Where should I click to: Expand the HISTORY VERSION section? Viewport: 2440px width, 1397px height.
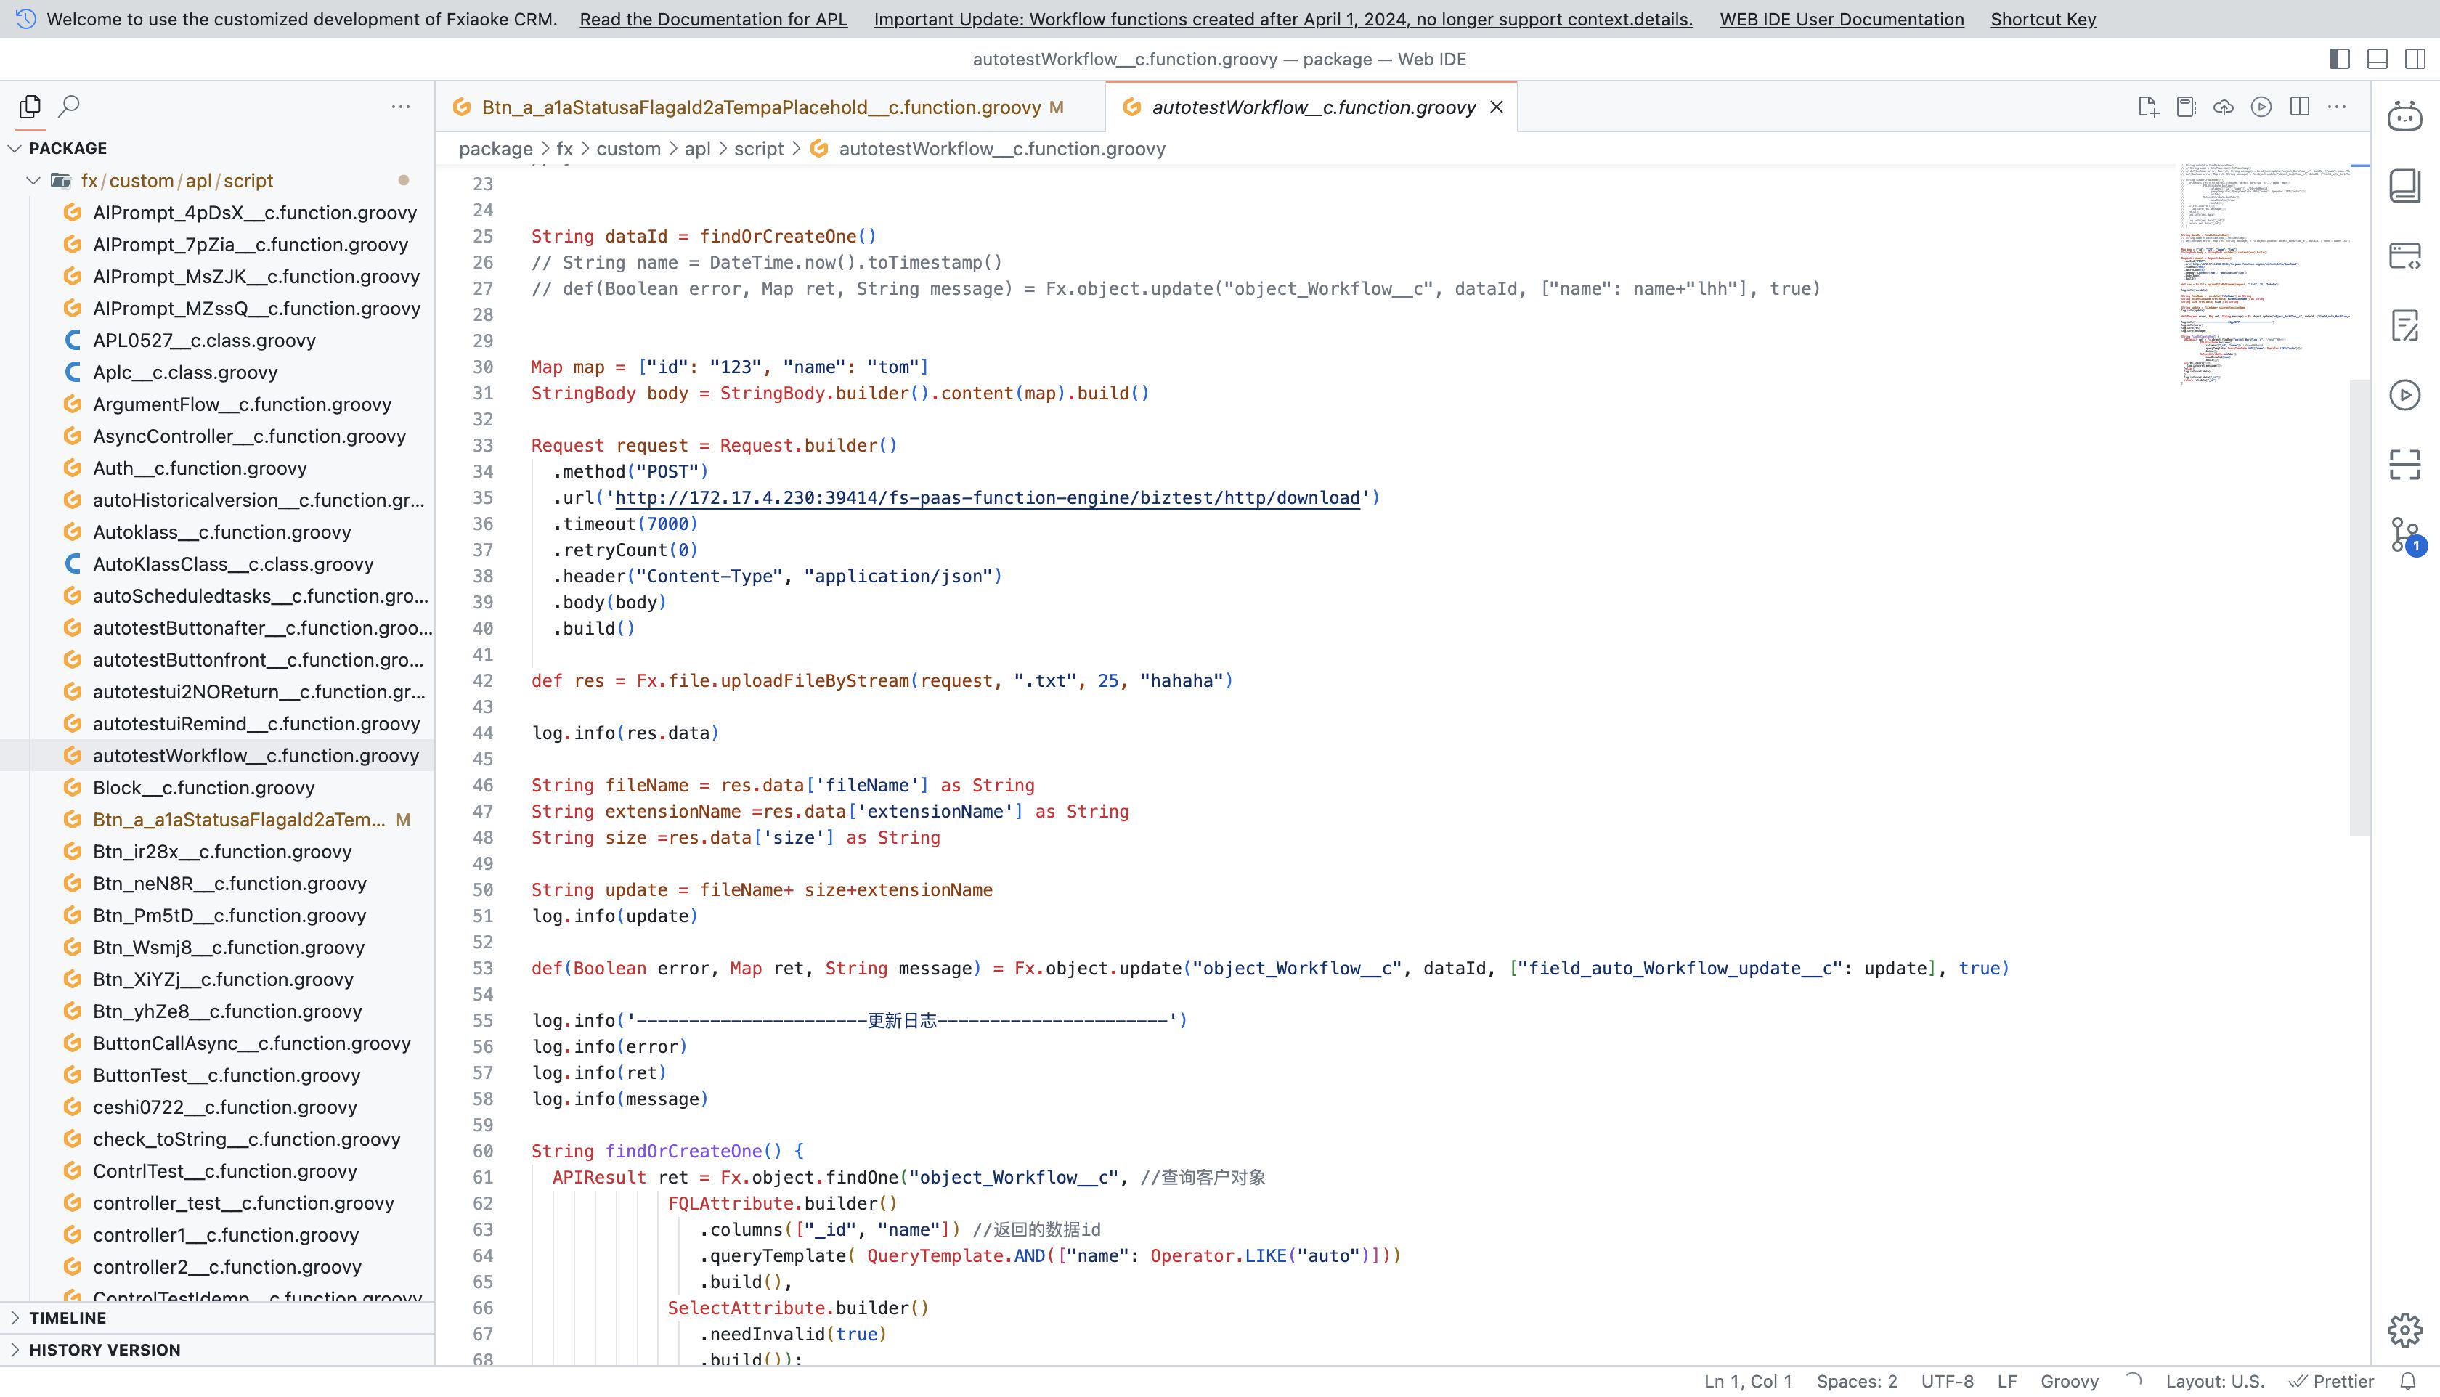(104, 1349)
